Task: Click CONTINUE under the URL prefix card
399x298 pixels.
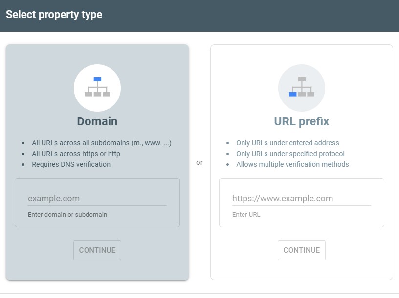Action: tap(302, 250)
